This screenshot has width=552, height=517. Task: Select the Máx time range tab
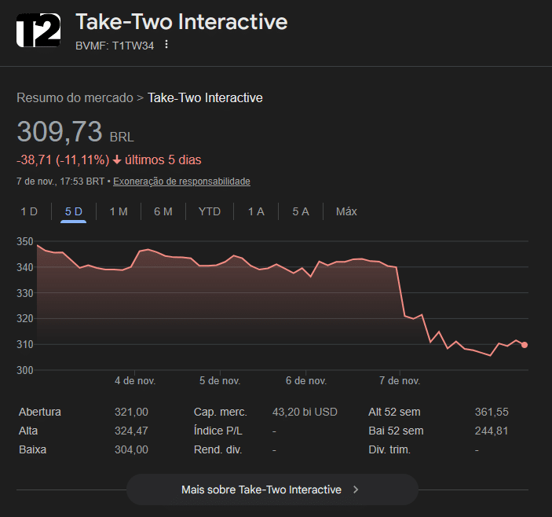tap(346, 211)
